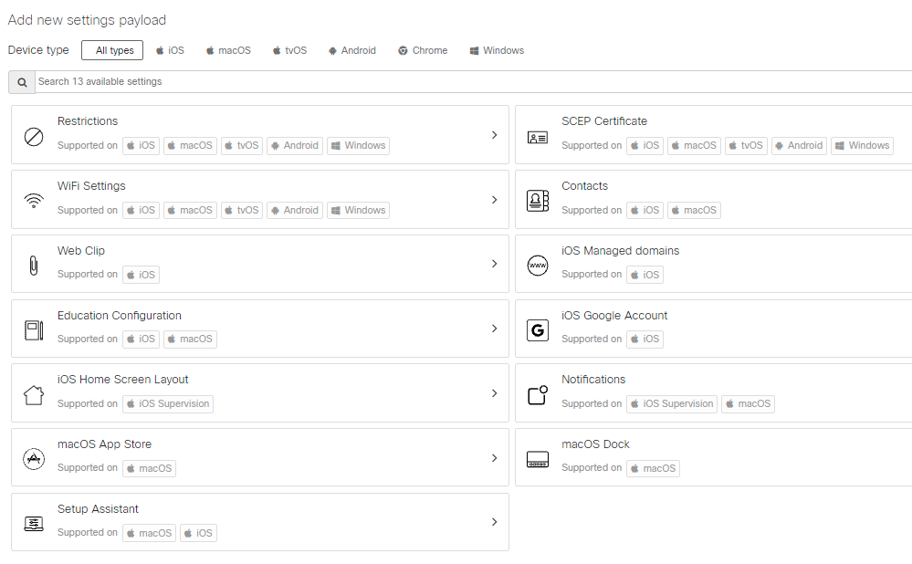The width and height of the screenshot is (912, 564).
Task: Expand the WiFi Settings card chevron
Action: tap(494, 199)
